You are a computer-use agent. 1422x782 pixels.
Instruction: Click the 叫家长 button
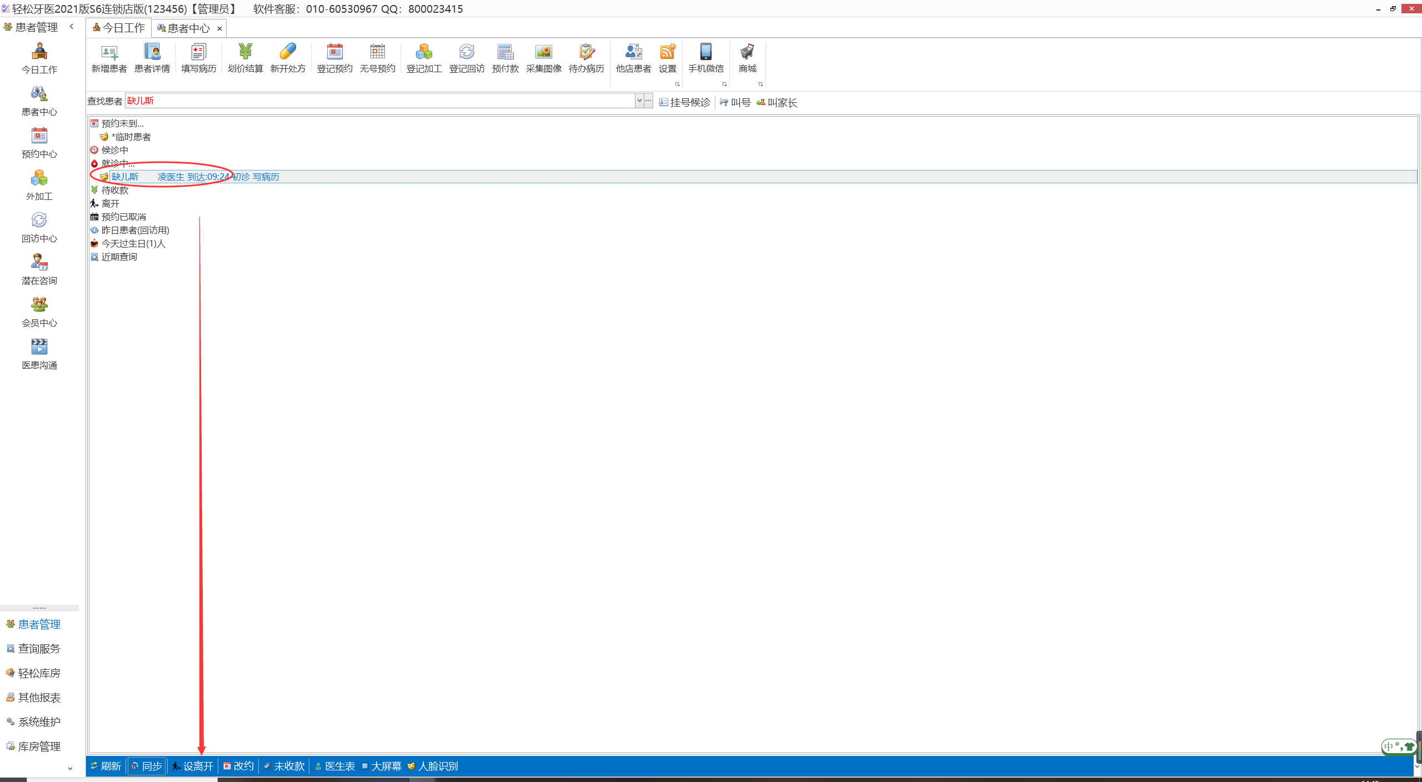coord(777,102)
